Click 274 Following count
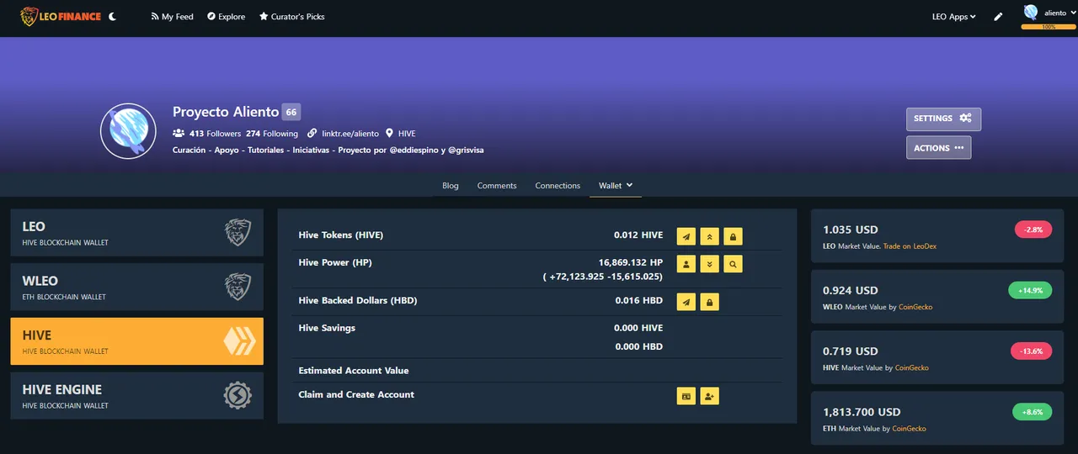The height and width of the screenshot is (454, 1078). click(272, 134)
